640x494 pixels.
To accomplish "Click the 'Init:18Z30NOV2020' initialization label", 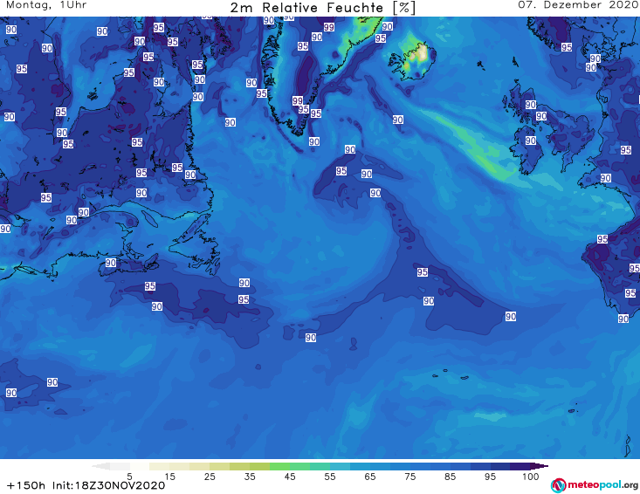I will point(108,485).
